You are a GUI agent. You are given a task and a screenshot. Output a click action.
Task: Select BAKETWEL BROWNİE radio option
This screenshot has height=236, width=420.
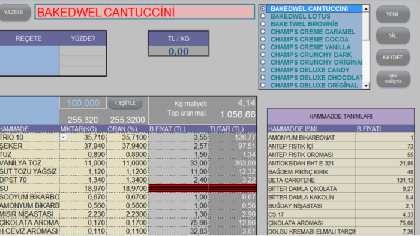point(263,24)
